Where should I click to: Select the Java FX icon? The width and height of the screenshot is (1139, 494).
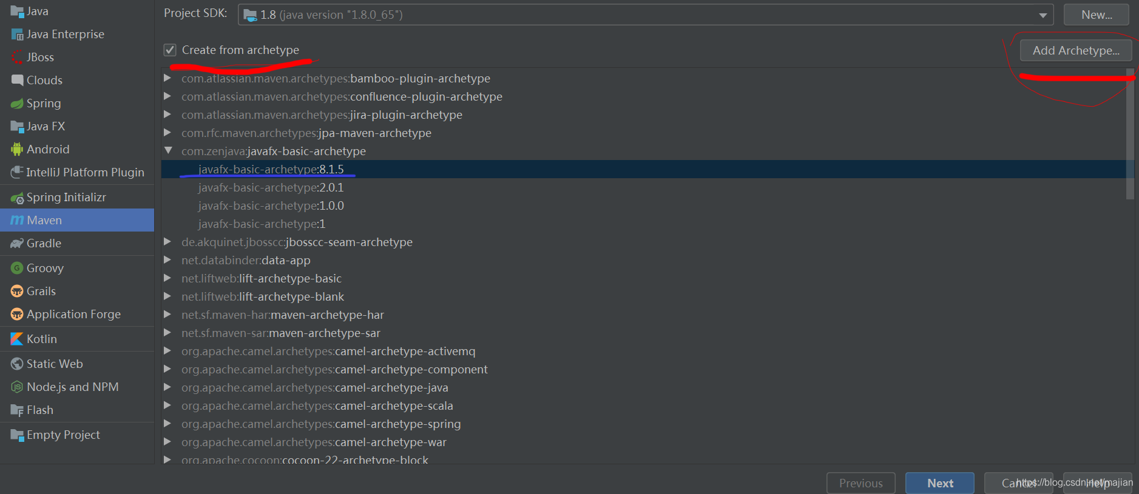tap(17, 127)
